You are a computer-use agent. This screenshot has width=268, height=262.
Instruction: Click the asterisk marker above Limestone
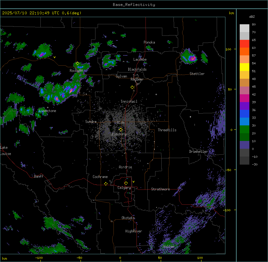click(x=48, y=108)
